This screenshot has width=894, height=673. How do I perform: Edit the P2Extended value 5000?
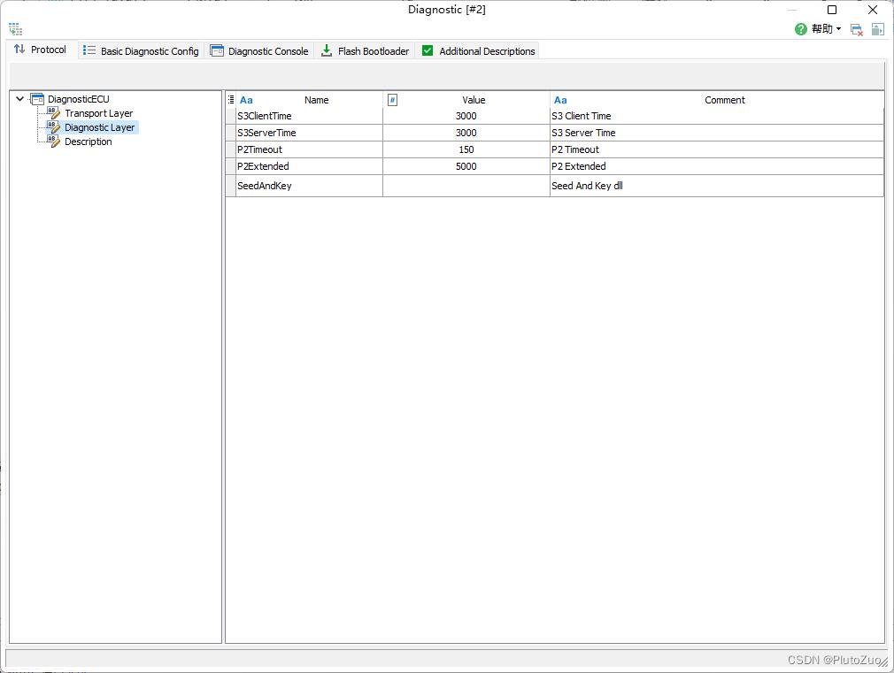pos(466,166)
